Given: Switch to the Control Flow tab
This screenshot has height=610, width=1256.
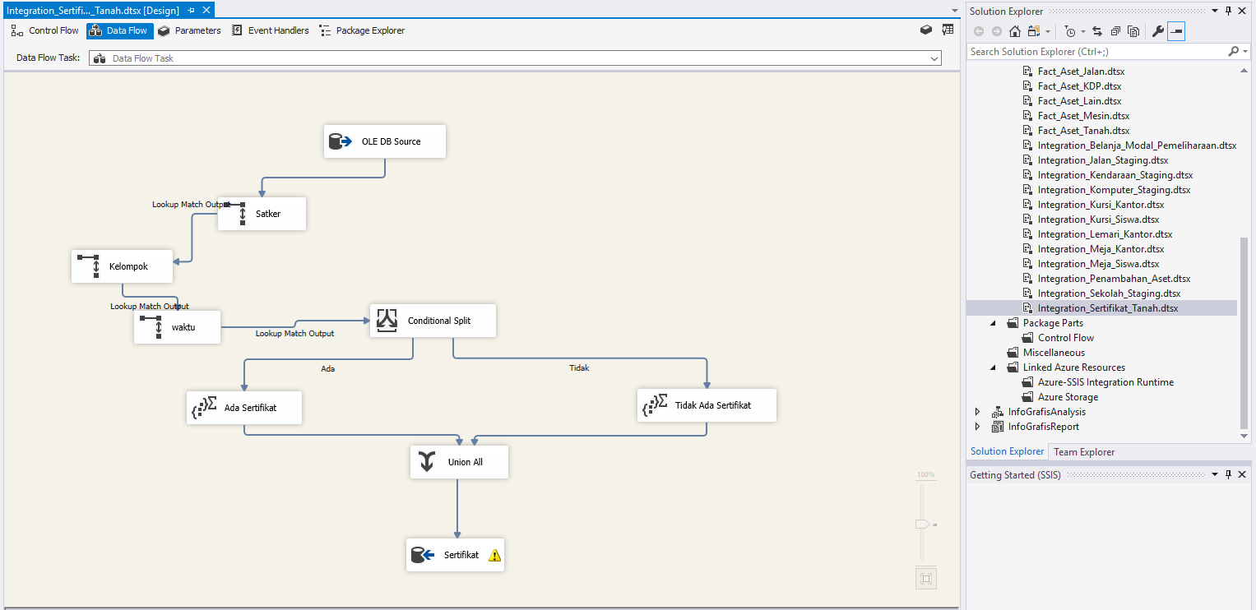Looking at the screenshot, I should [x=45, y=30].
